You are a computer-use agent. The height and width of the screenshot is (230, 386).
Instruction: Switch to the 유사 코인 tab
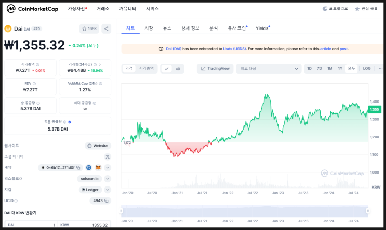(x=237, y=28)
